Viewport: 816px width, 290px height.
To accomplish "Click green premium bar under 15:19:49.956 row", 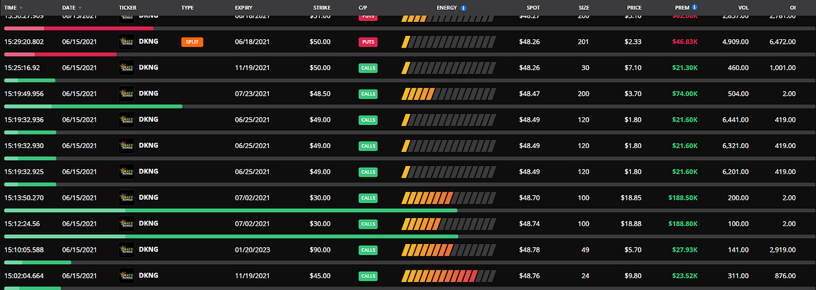I will click(93, 106).
